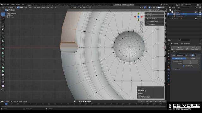Viewport: 202px width, 113px height.
Task: Toggle Subdivision modifier render visibility
Action: pyautogui.click(x=193, y=55)
